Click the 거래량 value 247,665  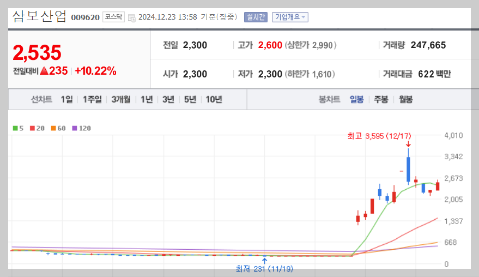[x=428, y=45]
